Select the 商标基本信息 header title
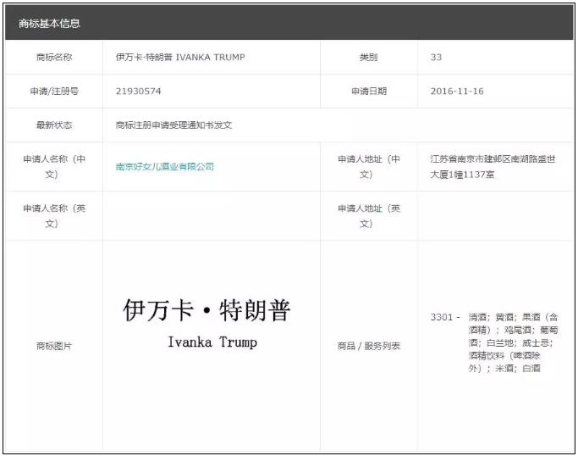Viewport: 578px width, 456px height. pyautogui.click(x=49, y=24)
